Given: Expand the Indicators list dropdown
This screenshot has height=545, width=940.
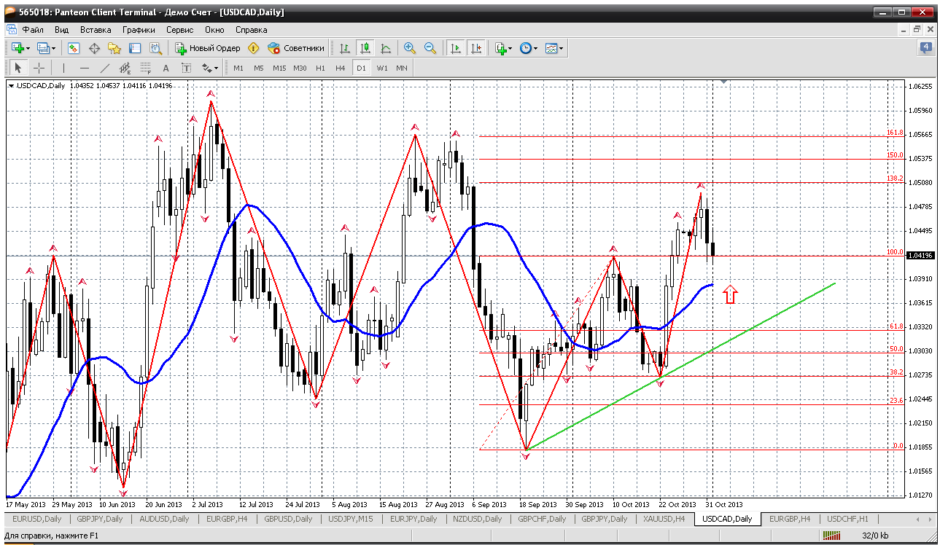Looking at the screenshot, I should click(509, 49).
